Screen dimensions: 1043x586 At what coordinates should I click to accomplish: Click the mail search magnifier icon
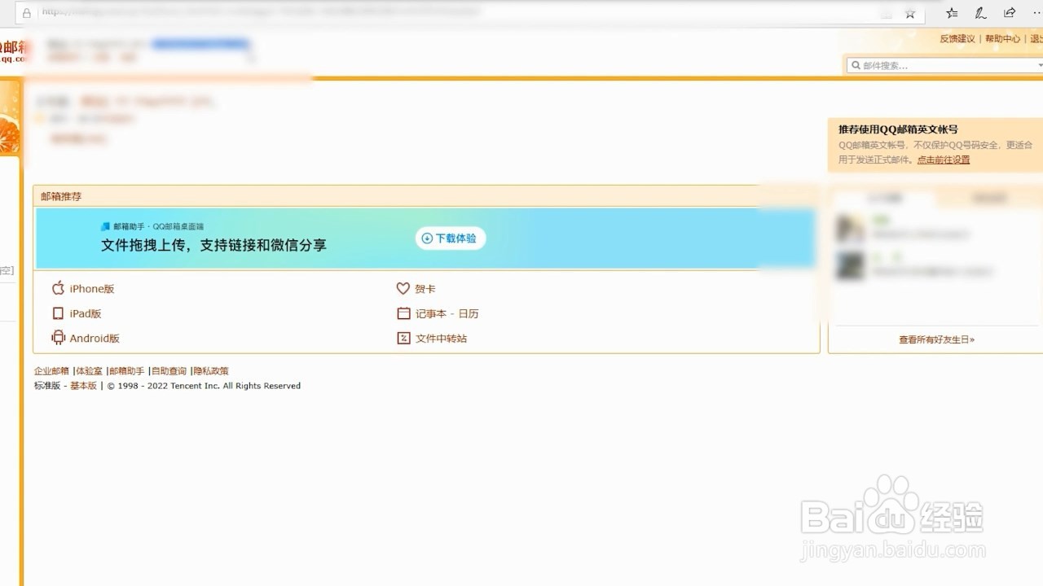coord(856,65)
